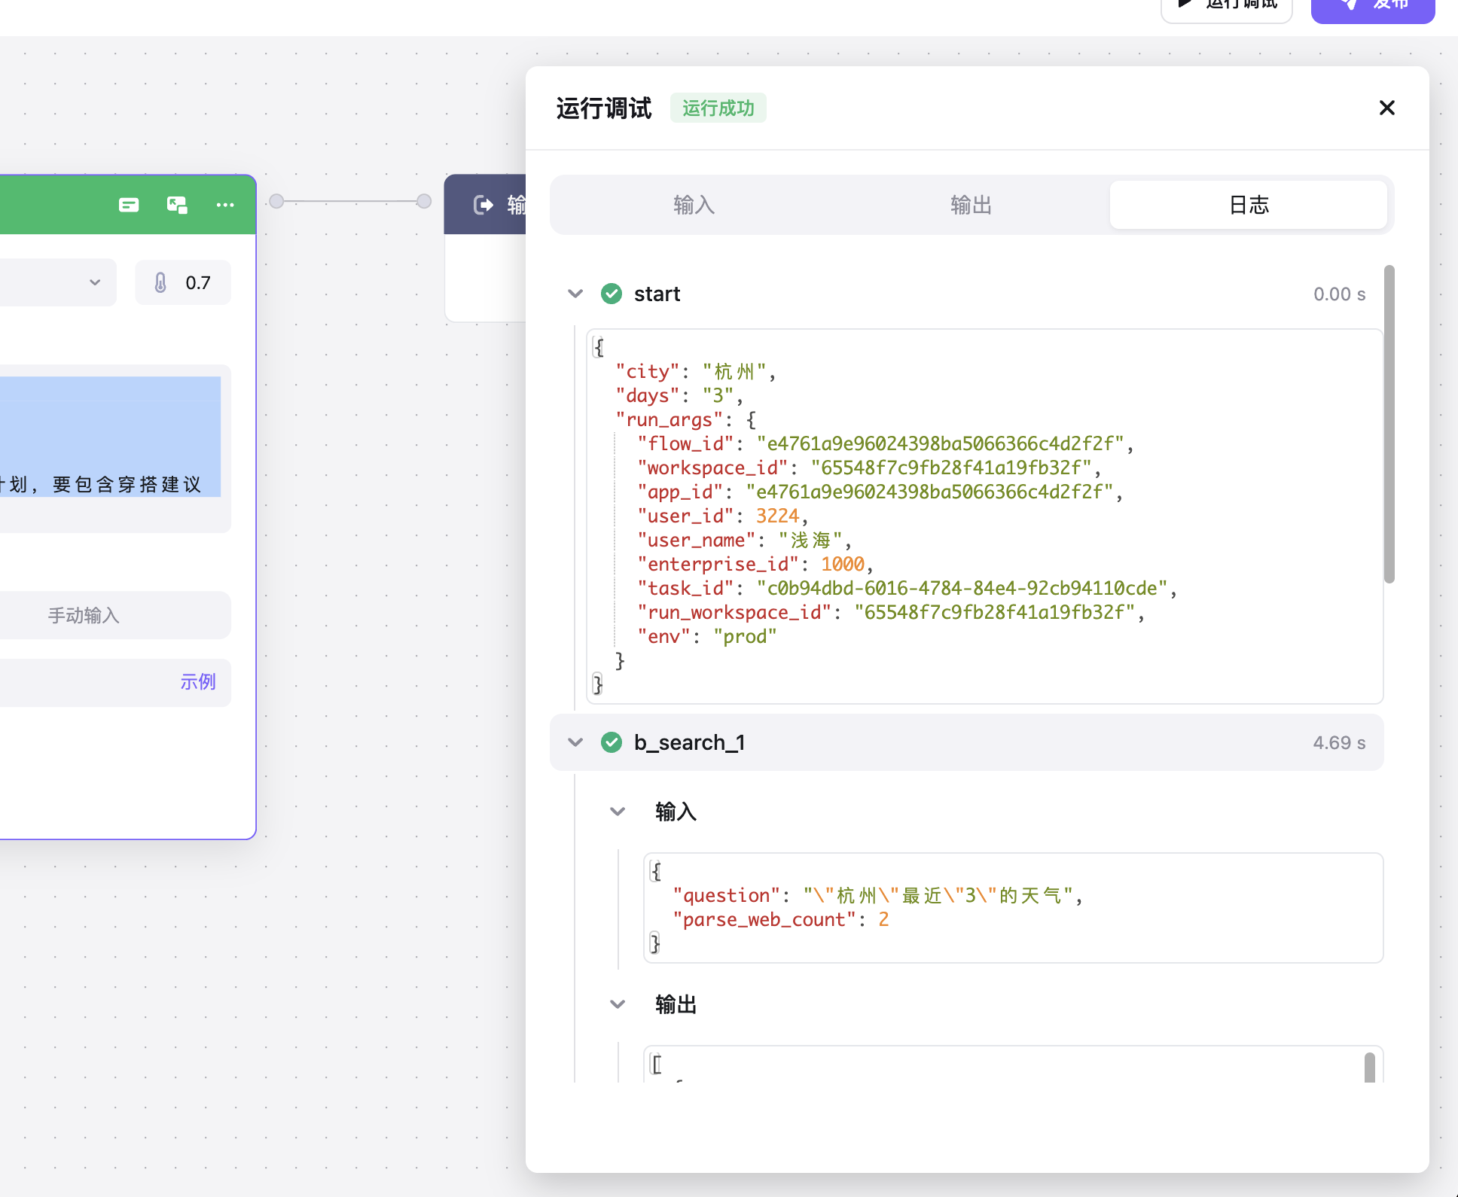This screenshot has width=1458, height=1197.
Task: Collapse the 输入 section of b_search_1
Action: pos(618,812)
